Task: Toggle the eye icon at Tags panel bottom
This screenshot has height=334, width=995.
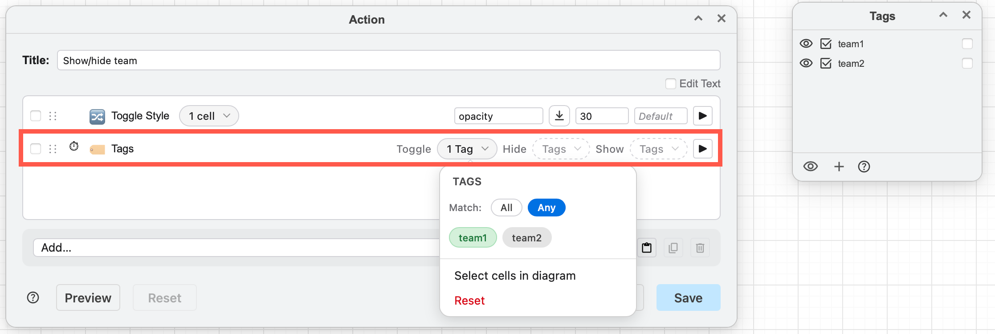Action: (811, 167)
